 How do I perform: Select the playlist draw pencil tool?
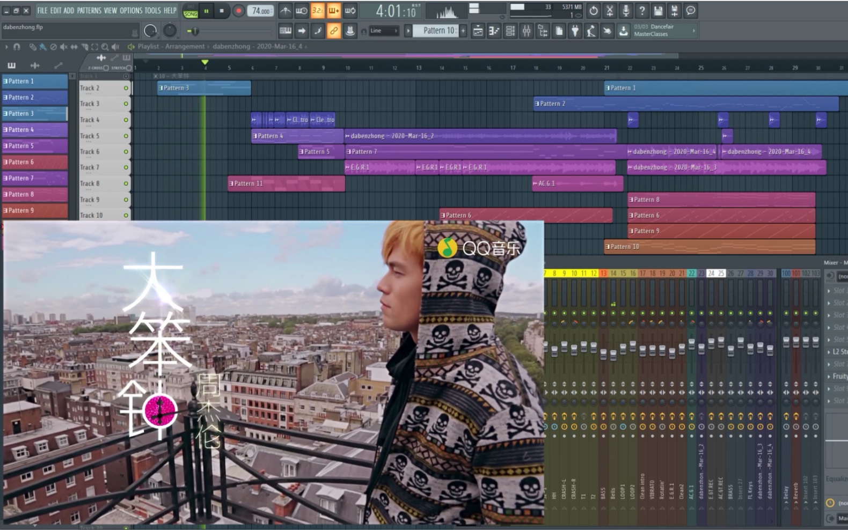32,47
